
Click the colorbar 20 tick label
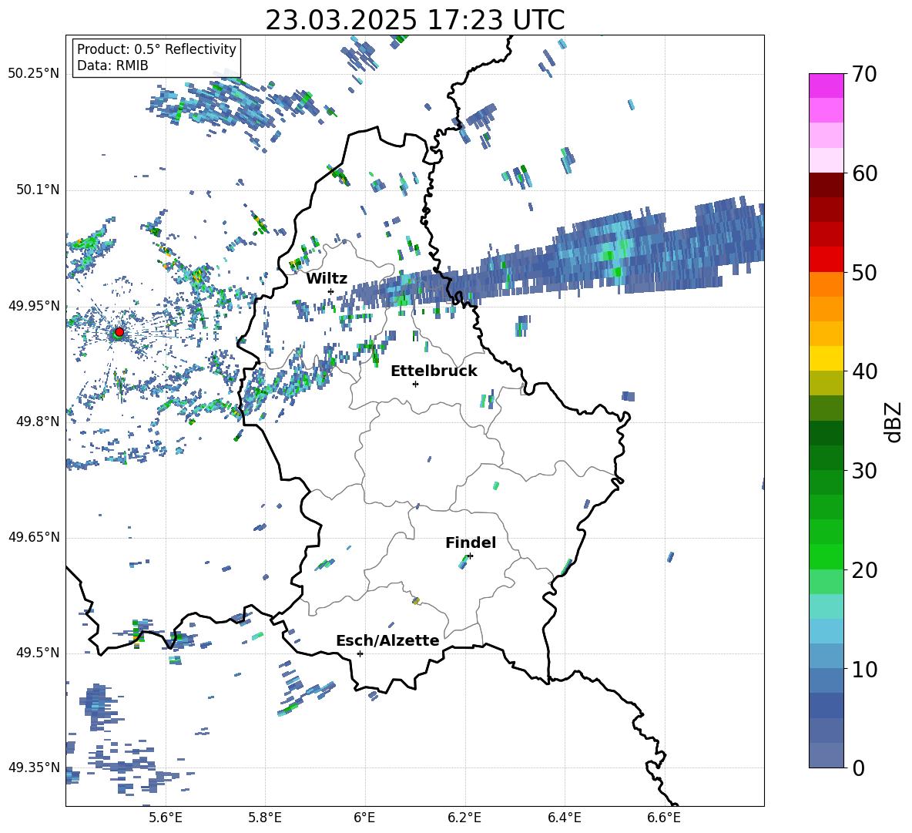865,570
